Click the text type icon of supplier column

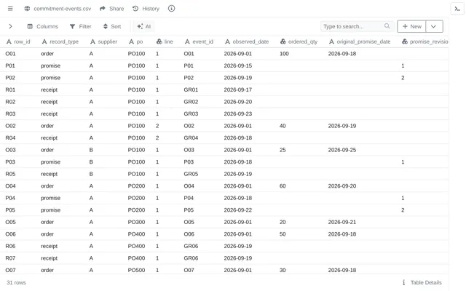point(92,42)
